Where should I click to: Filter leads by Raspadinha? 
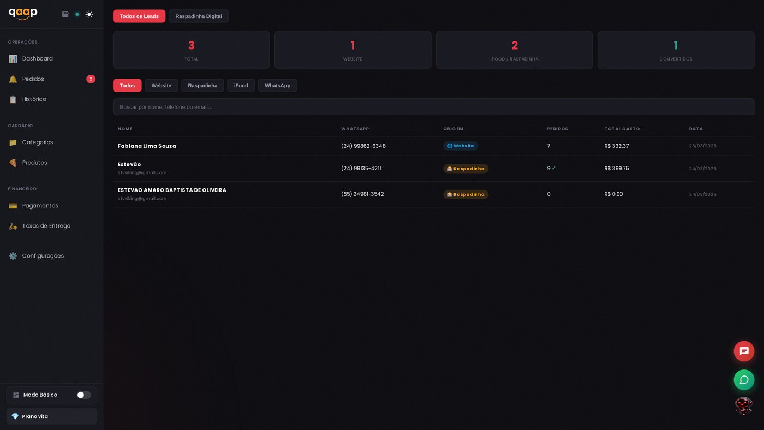(x=202, y=86)
